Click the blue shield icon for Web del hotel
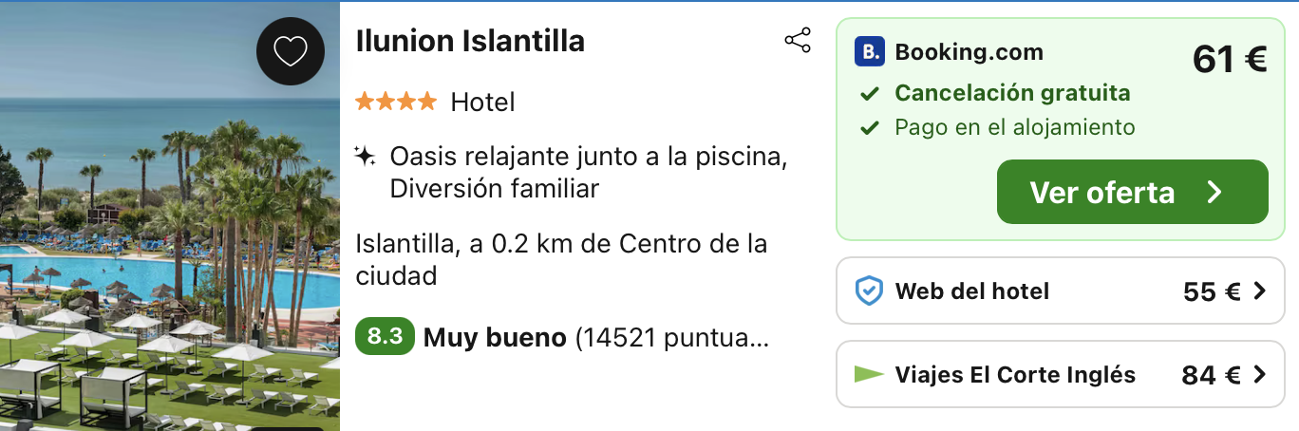Image resolution: width=1299 pixels, height=431 pixels. click(870, 291)
